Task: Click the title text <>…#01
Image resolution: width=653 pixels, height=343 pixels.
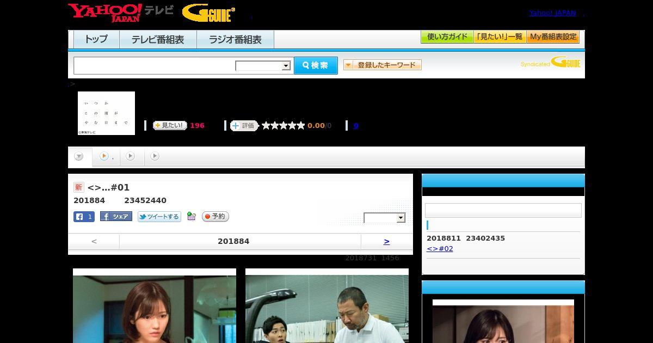Action: pyautogui.click(x=108, y=187)
